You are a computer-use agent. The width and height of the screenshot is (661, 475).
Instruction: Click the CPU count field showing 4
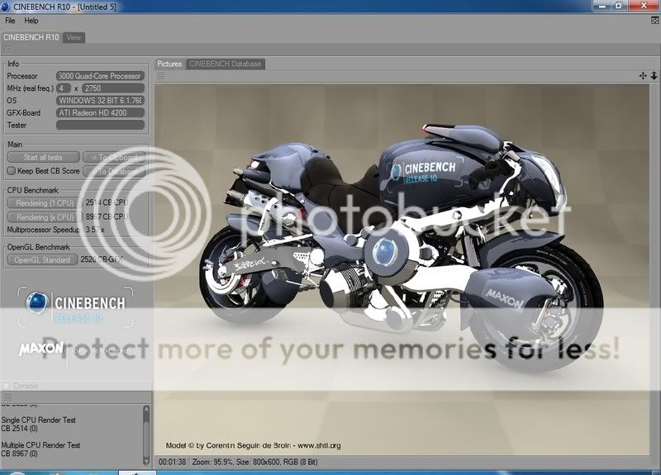(x=64, y=88)
